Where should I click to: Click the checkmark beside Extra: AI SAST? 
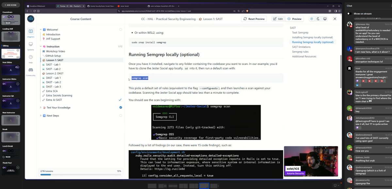point(120,100)
